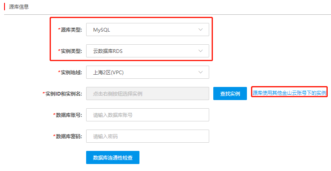Open the 源库使用其他金山云账号下的实例 link
331x171 pixels.
[289, 93]
